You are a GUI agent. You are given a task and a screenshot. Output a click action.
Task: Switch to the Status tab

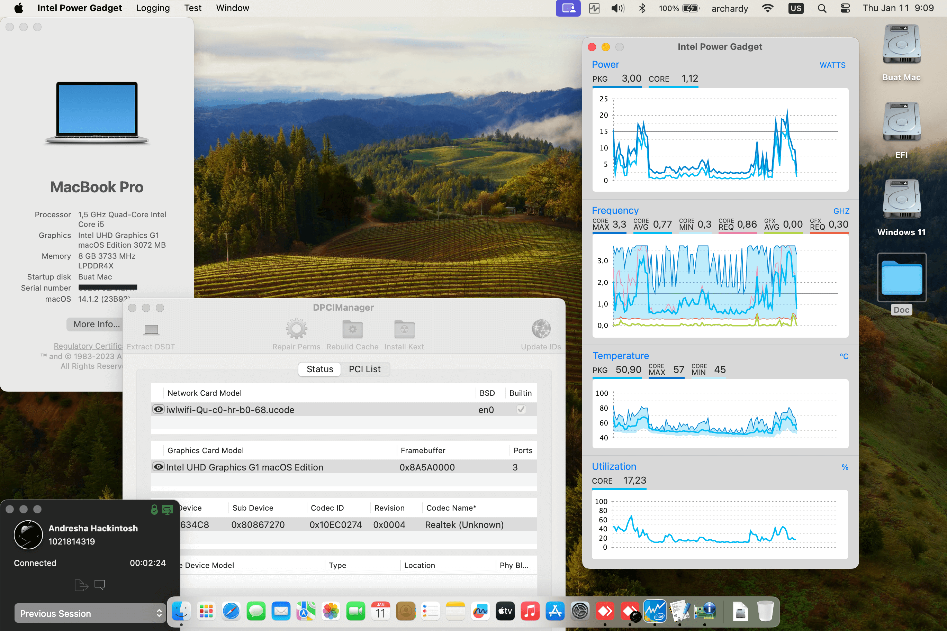(x=320, y=369)
